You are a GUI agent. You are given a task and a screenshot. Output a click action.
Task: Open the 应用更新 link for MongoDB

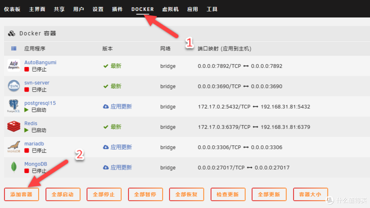(x=121, y=167)
